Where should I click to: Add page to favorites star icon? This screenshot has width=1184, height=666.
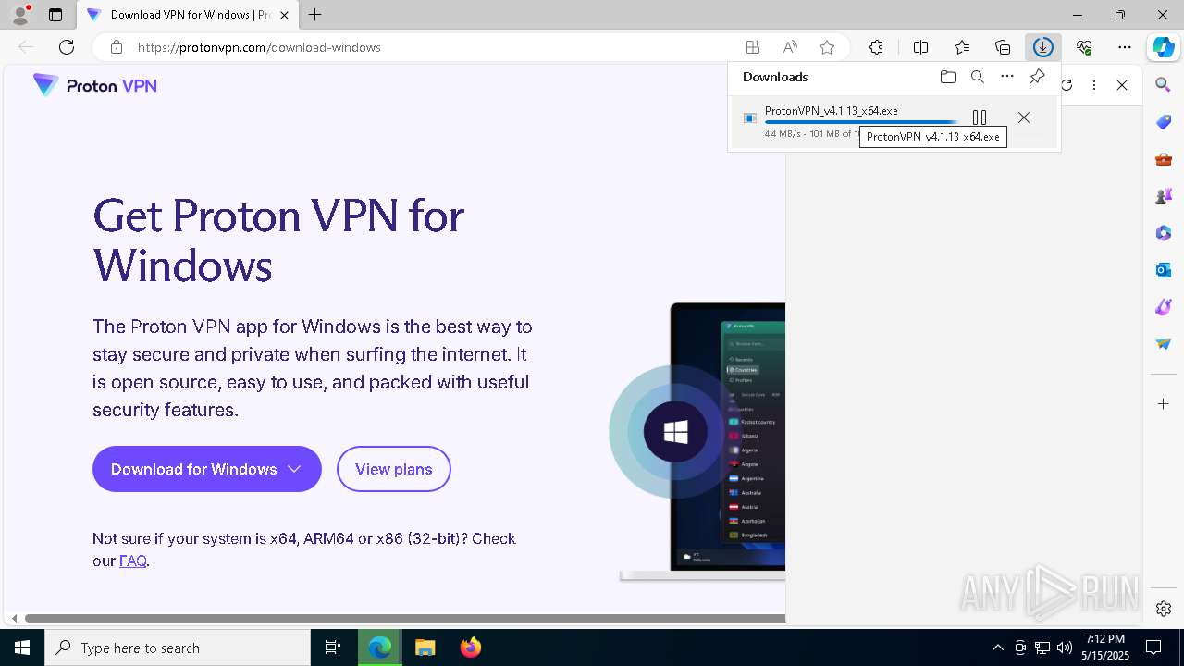pos(827,47)
